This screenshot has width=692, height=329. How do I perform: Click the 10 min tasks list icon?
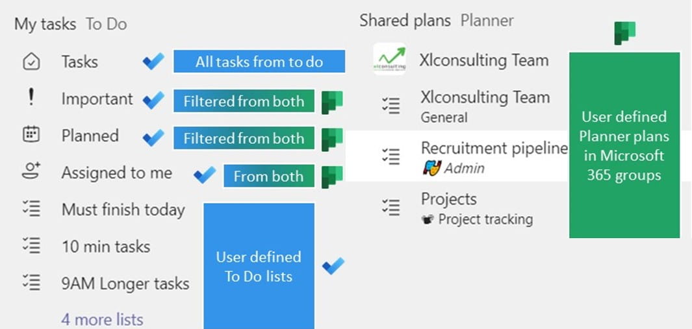tap(31, 246)
